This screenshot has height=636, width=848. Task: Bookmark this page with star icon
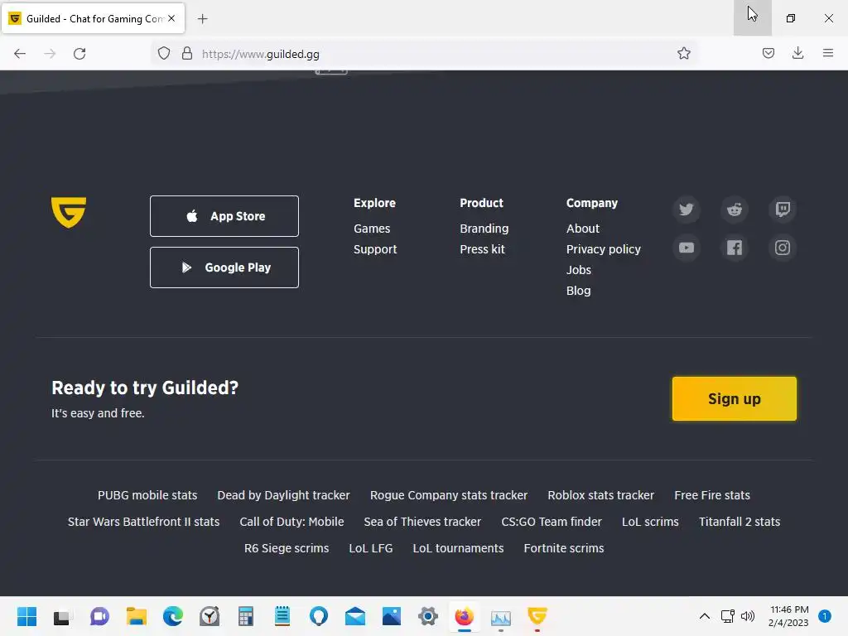click(x=683, y=54)
